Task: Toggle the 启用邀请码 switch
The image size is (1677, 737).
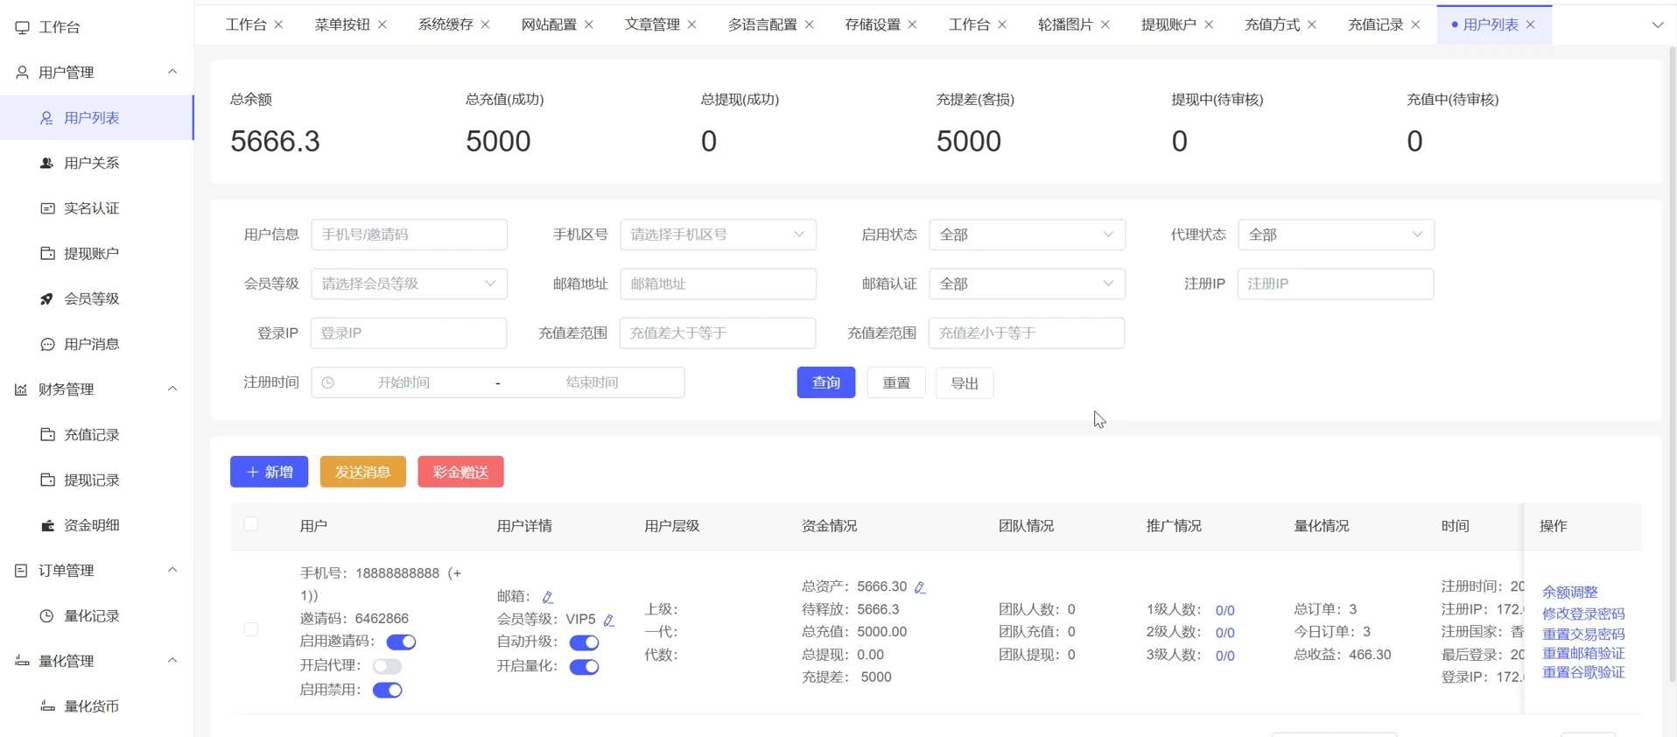Action: 401,642
